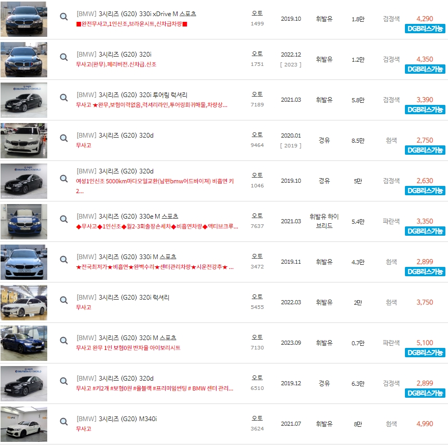Open magnifier preview for 320i priced 4,350
Viewport: 448px width, 445px height.
[64, 57]
